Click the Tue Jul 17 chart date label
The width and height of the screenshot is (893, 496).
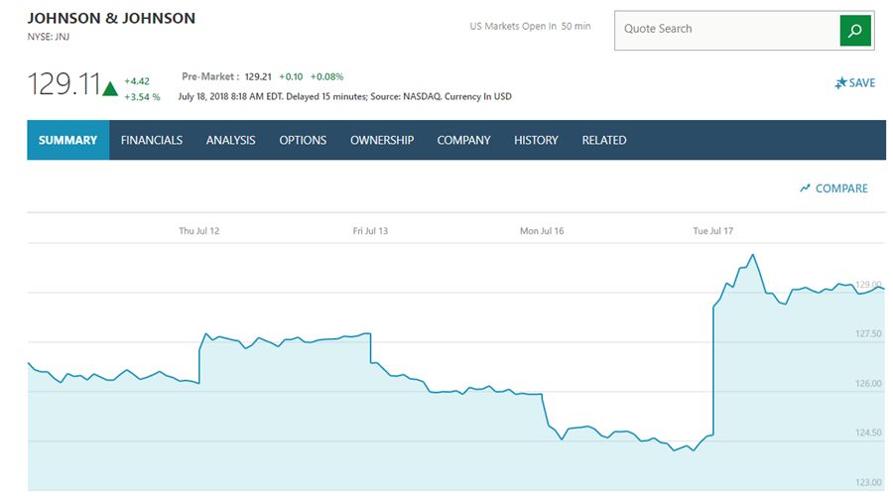tap(713, 230)
